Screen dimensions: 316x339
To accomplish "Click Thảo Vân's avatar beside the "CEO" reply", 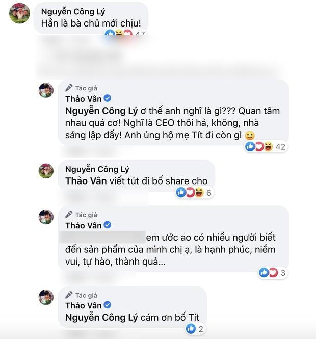I will [46, 91].
